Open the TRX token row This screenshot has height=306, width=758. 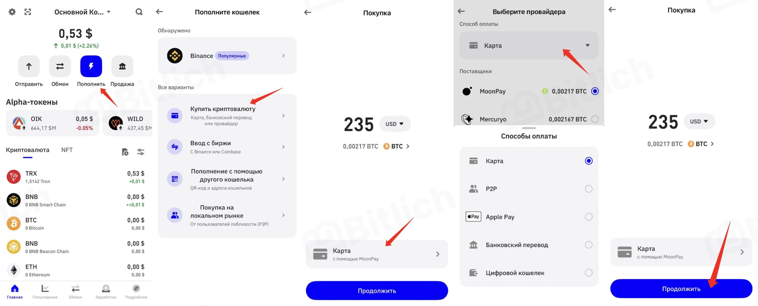tap(76, 177)
